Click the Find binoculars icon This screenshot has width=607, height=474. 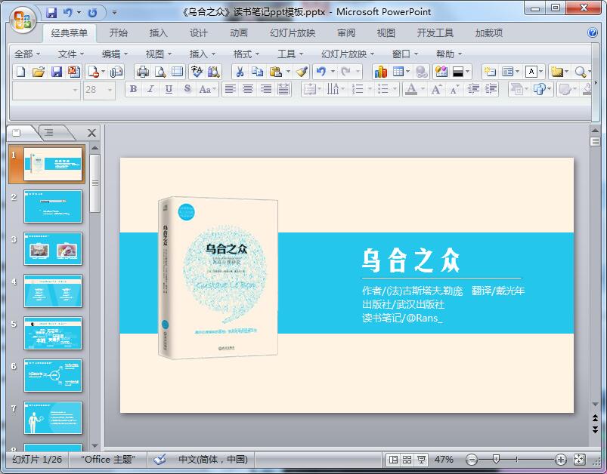click(213, 72)
